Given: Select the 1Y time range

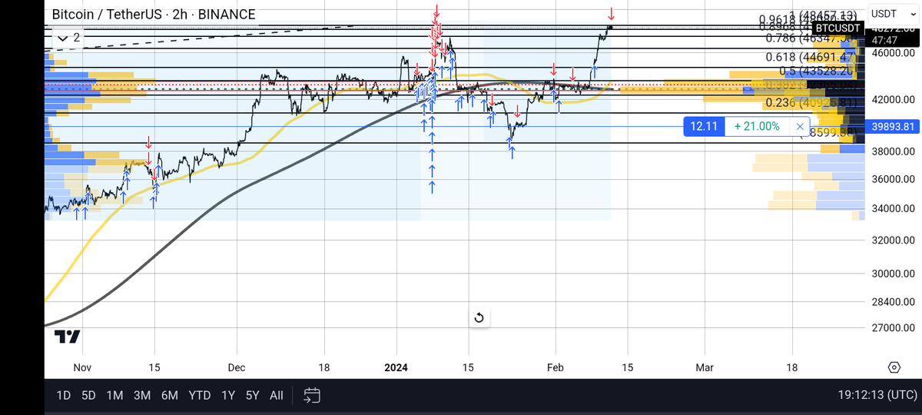Looking at the screenshot, I should coord(228,396).
